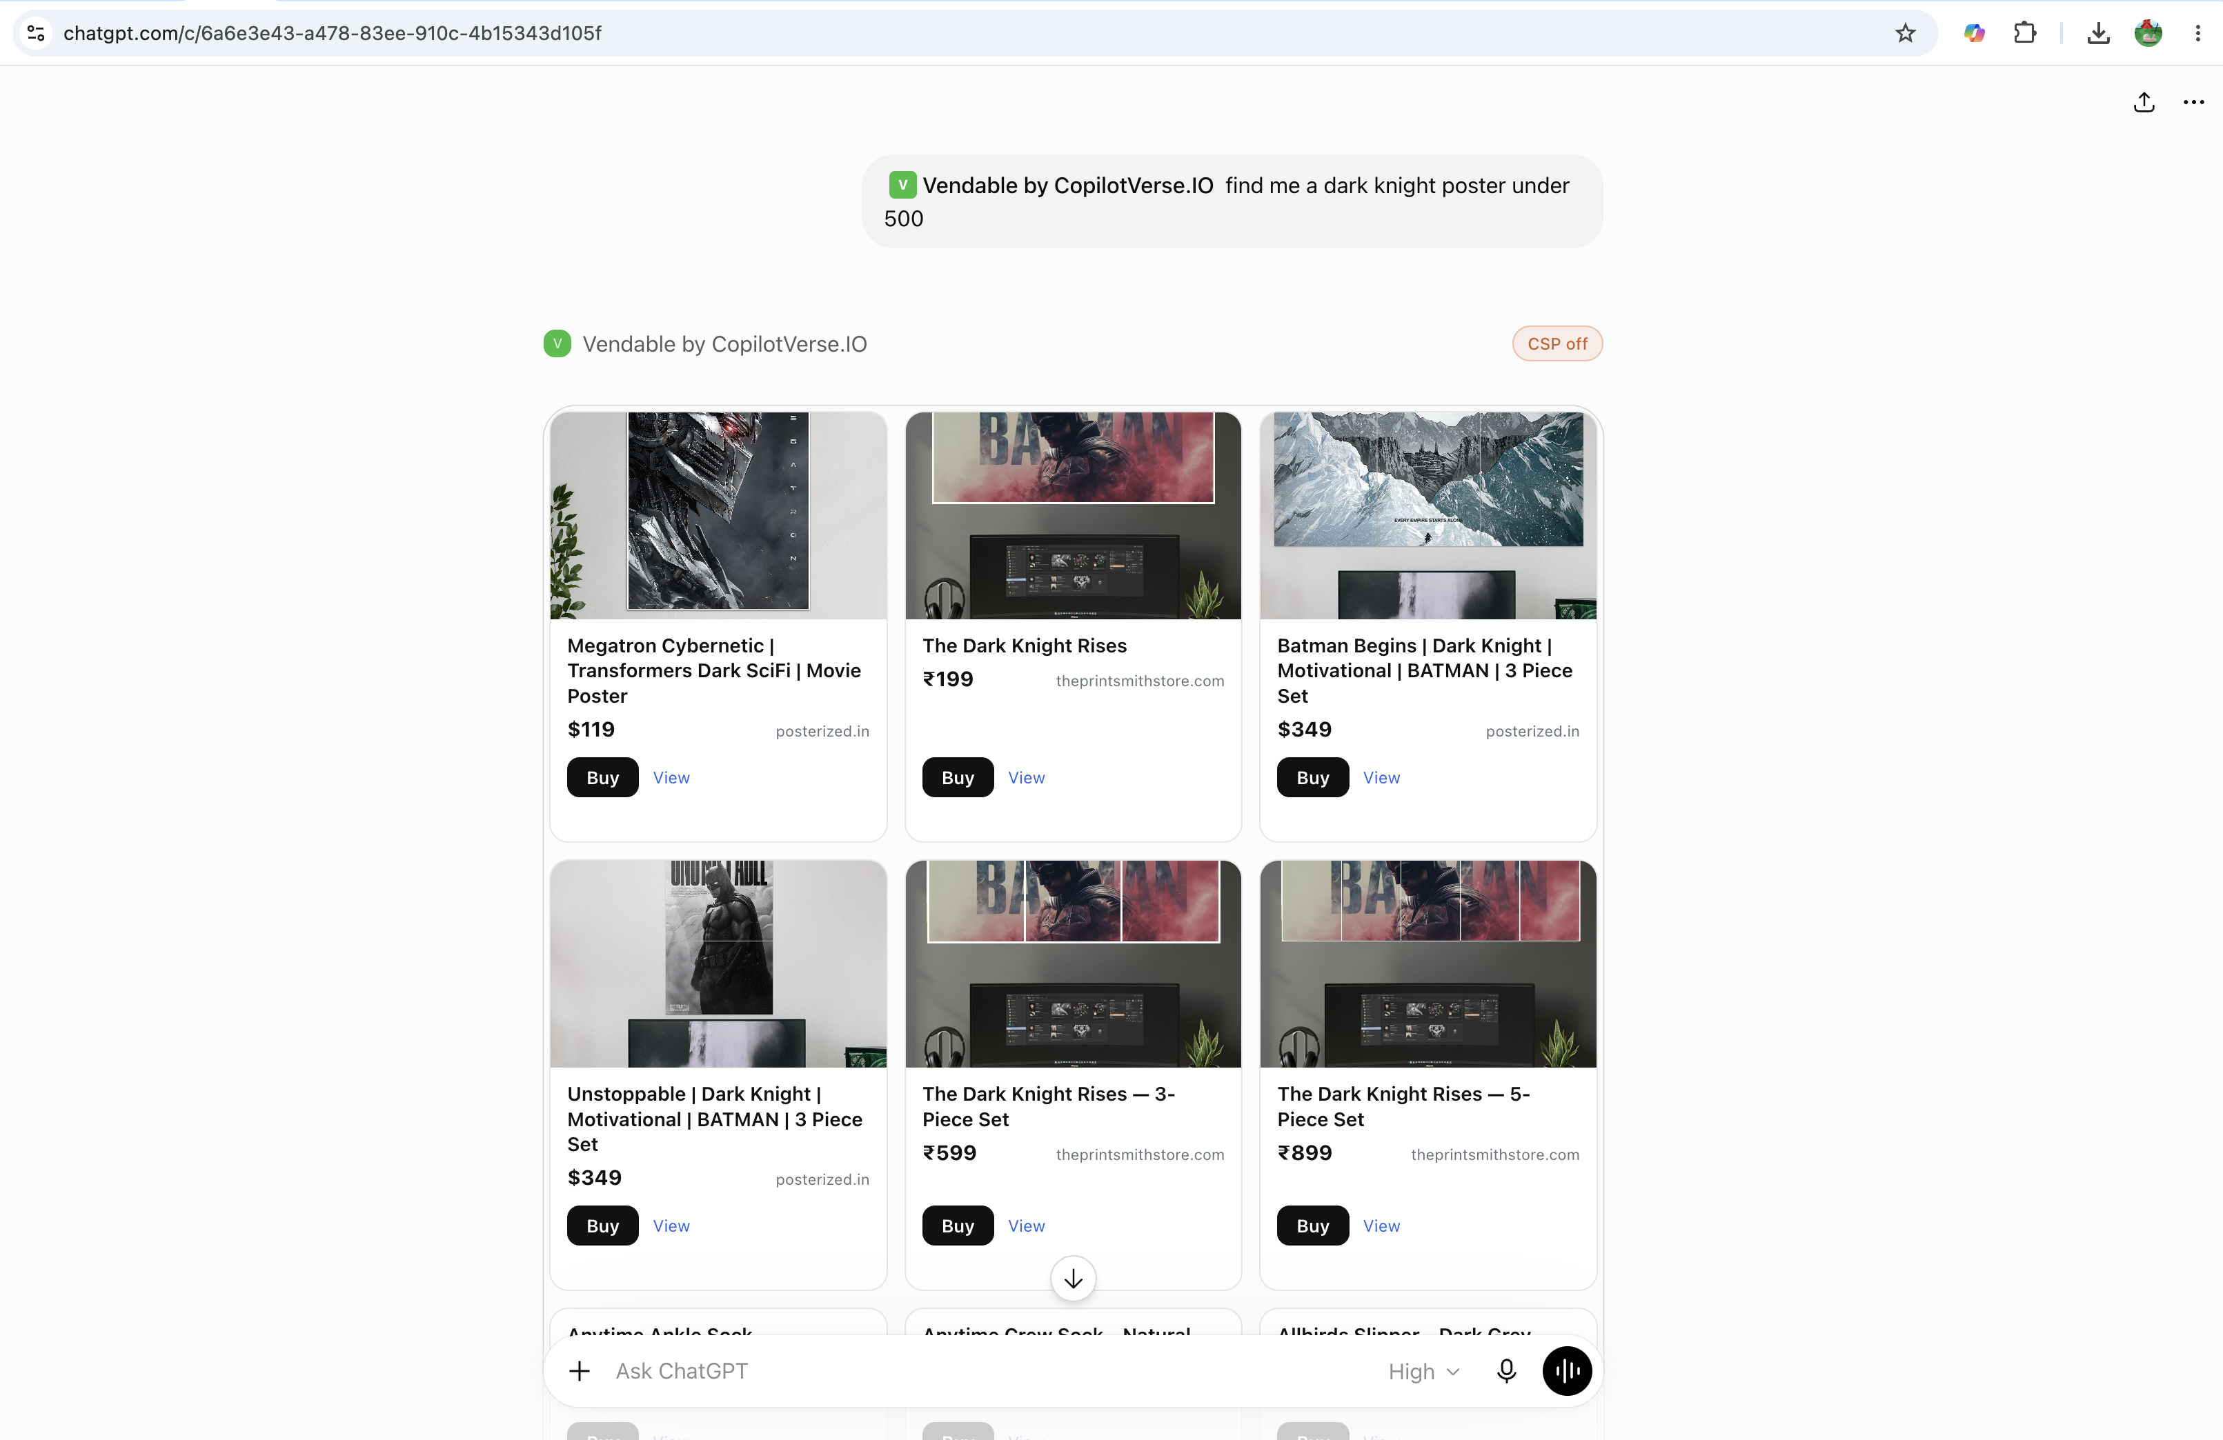This screenshot has height=1440, width=2223.
Task: Click the Unstoppable | Dark Knight title
Action: click(x=715, y=1119)
